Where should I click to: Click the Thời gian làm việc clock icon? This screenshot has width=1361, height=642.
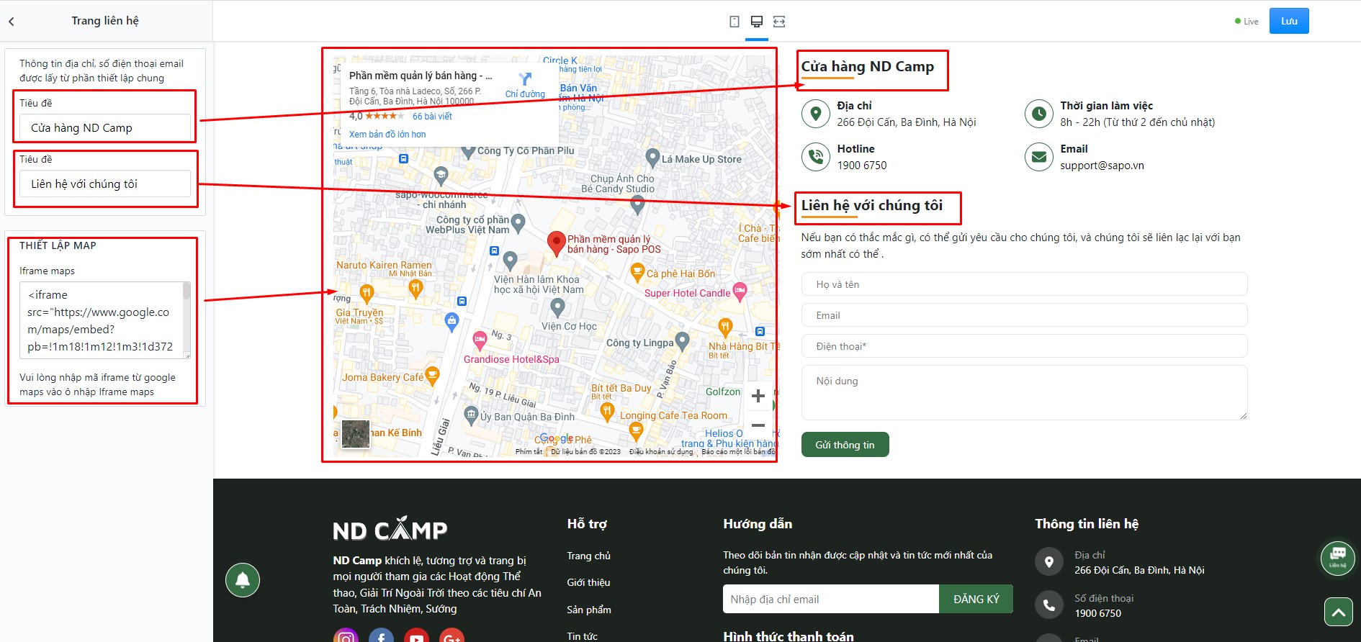[1039, 114]
